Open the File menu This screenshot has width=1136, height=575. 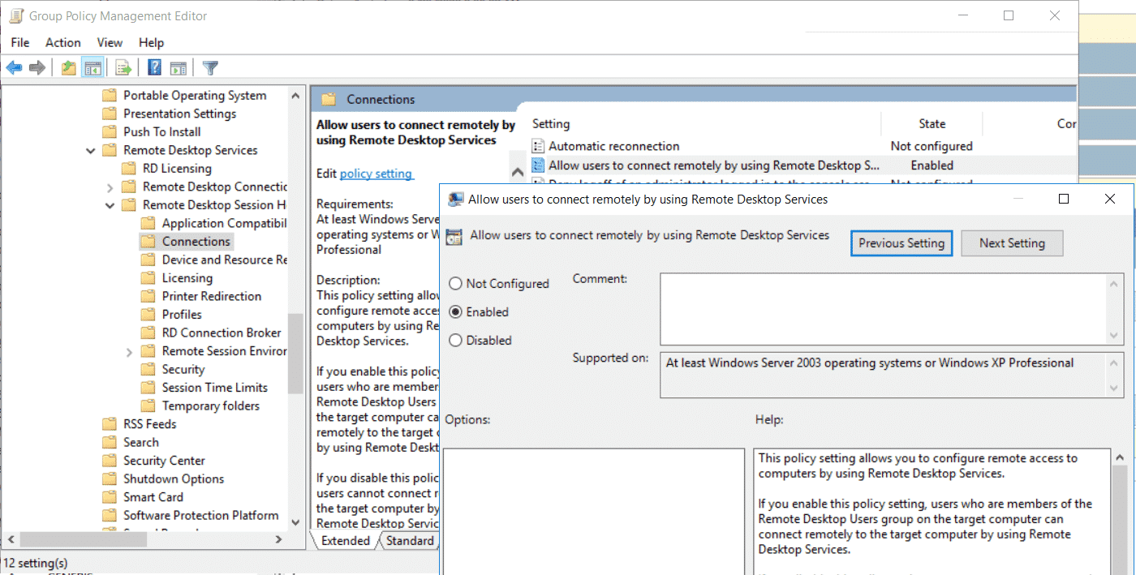coord(20,42)
